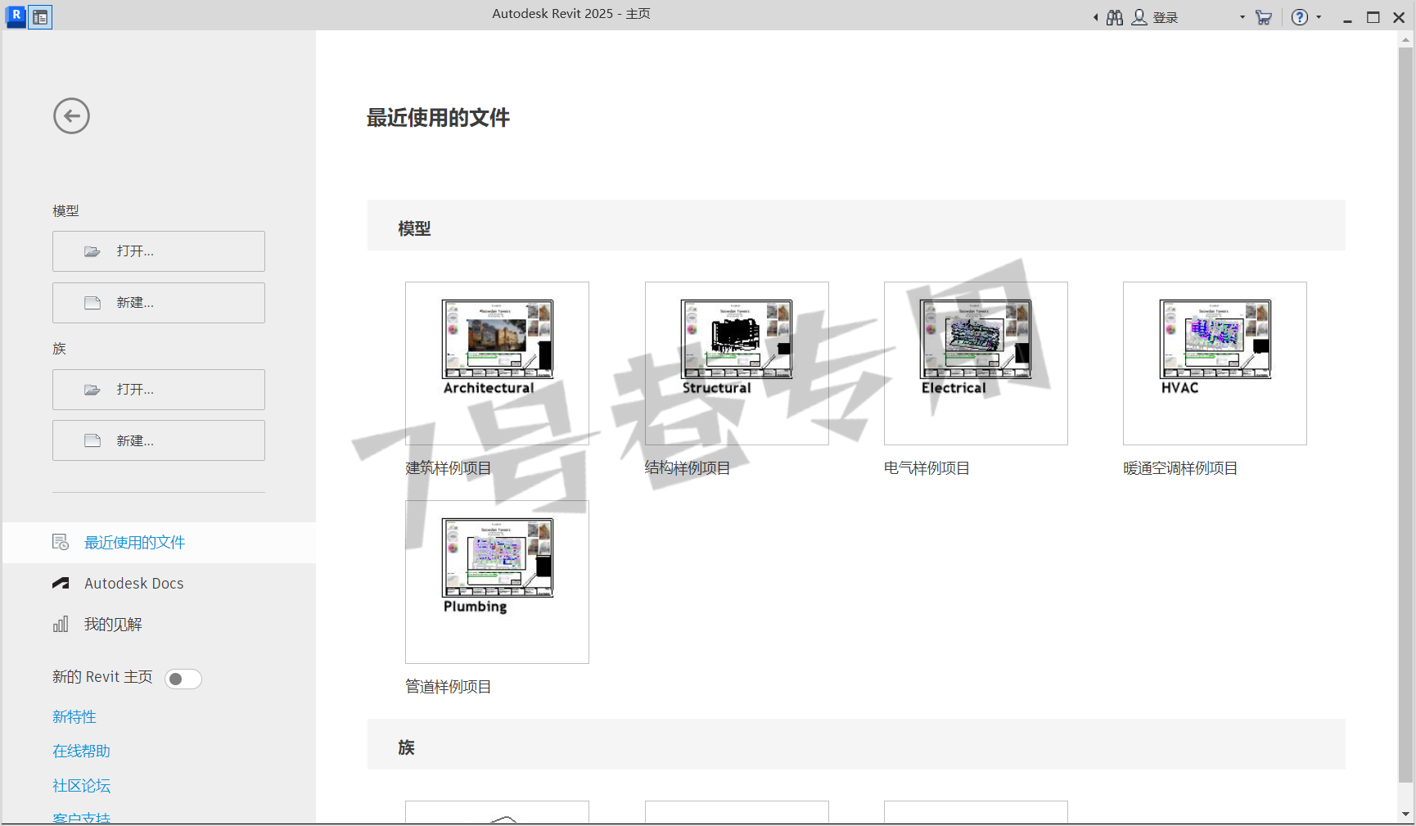Image resolution: width=1416 pixels, height=826 pixels.
Task: Create new family with 新建 under 族
Action: pos(159,440)
